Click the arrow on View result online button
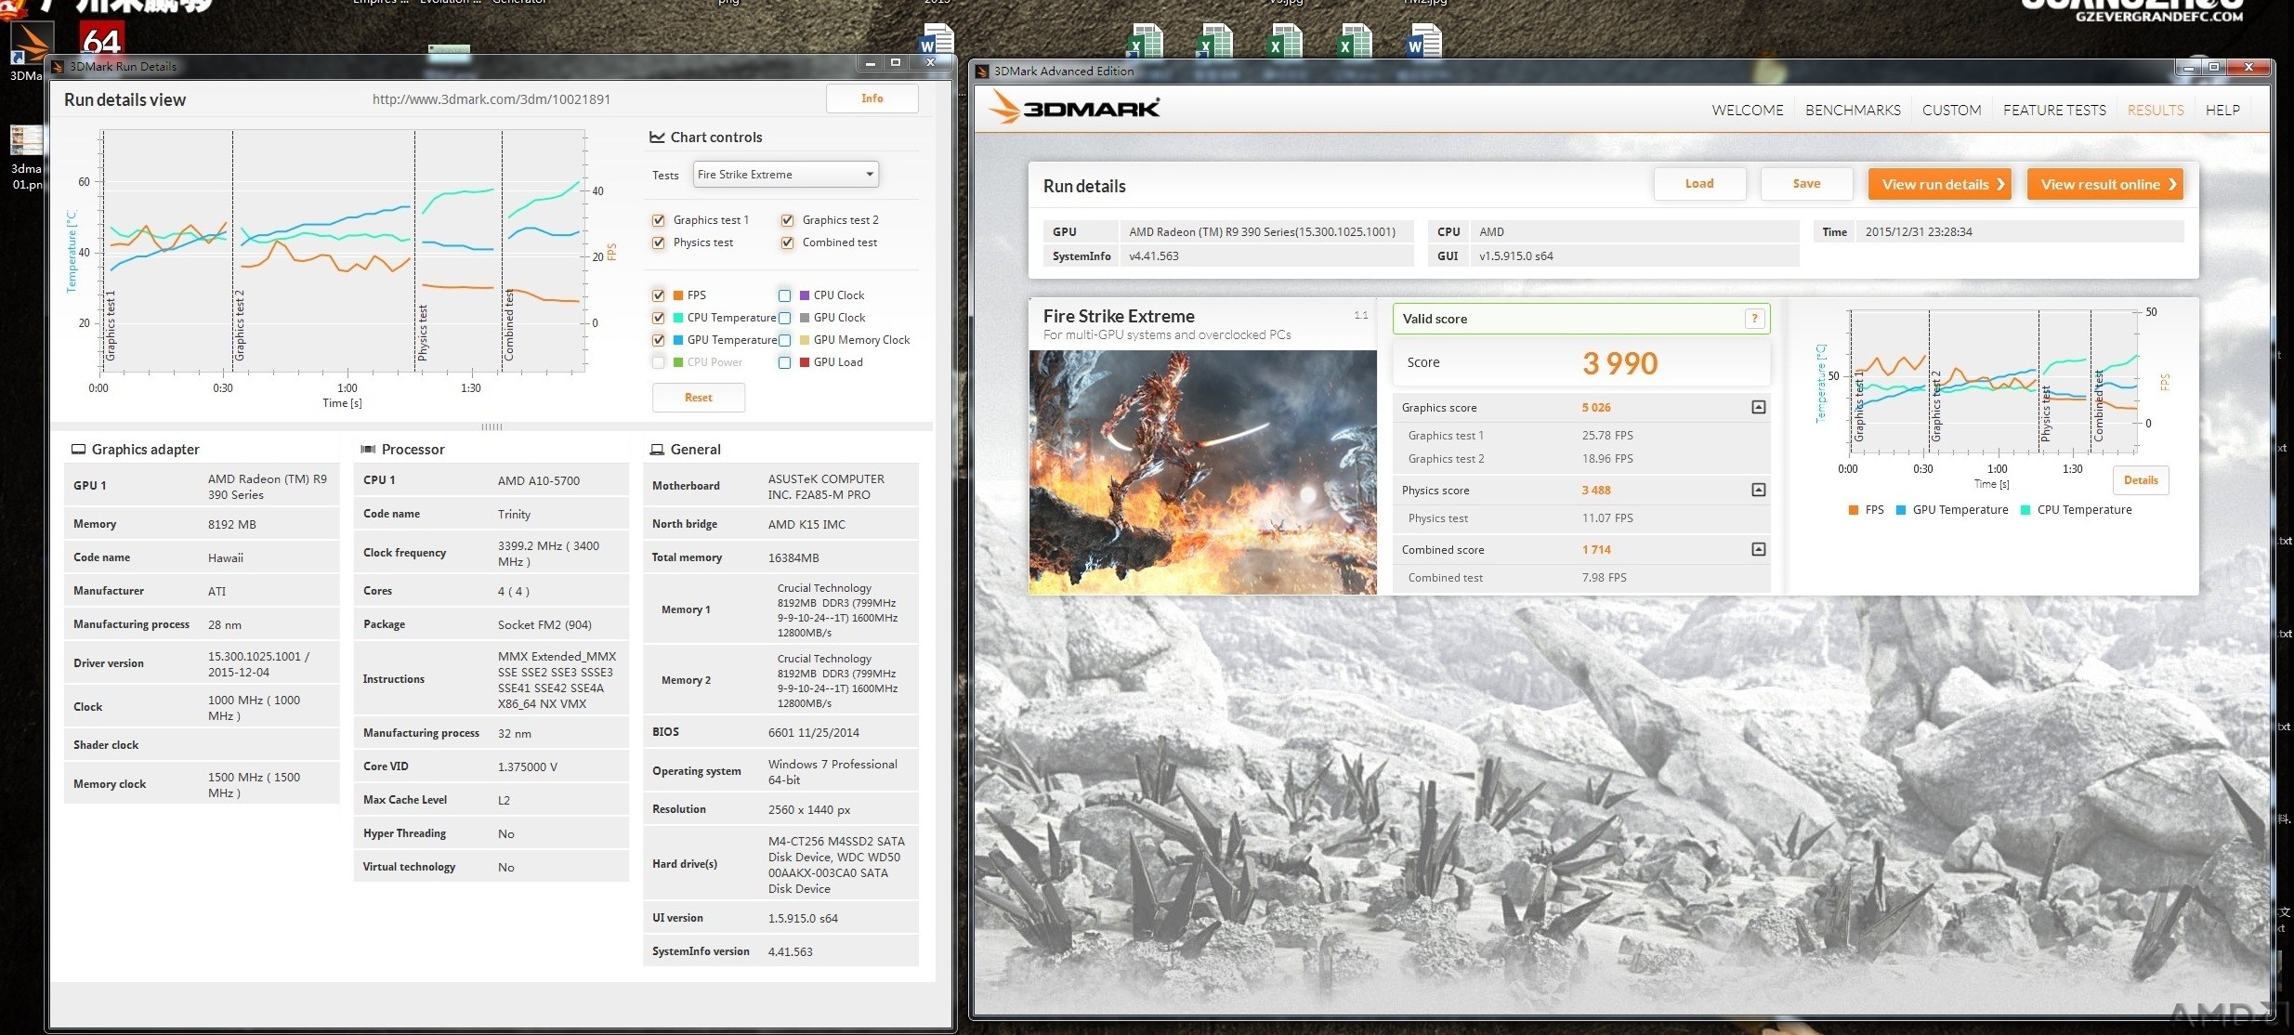This screenshot has width=2294, height=1035. point(2172,184)
